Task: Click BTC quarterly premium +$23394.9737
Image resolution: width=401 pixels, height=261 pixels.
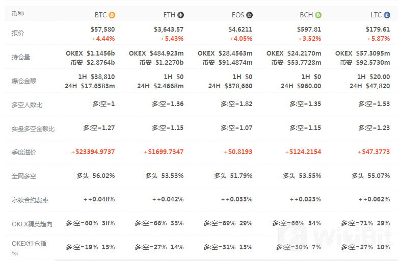Action: (x=93, y=152)
